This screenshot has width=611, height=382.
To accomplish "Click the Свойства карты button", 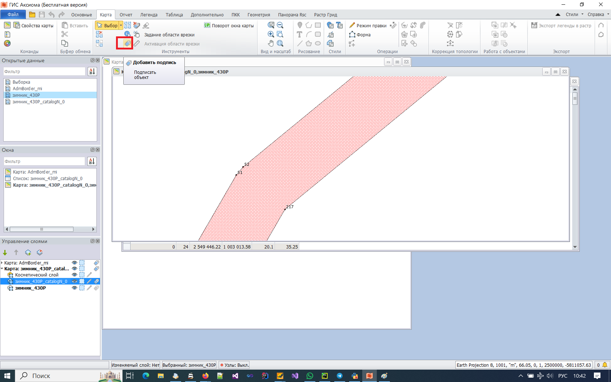I will 33,25.
